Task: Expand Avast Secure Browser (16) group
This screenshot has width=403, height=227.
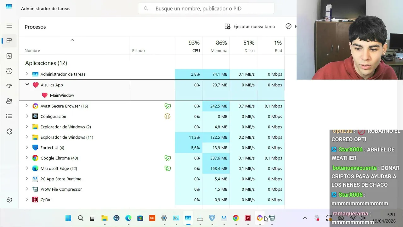Action: click(x=27, y=106)
